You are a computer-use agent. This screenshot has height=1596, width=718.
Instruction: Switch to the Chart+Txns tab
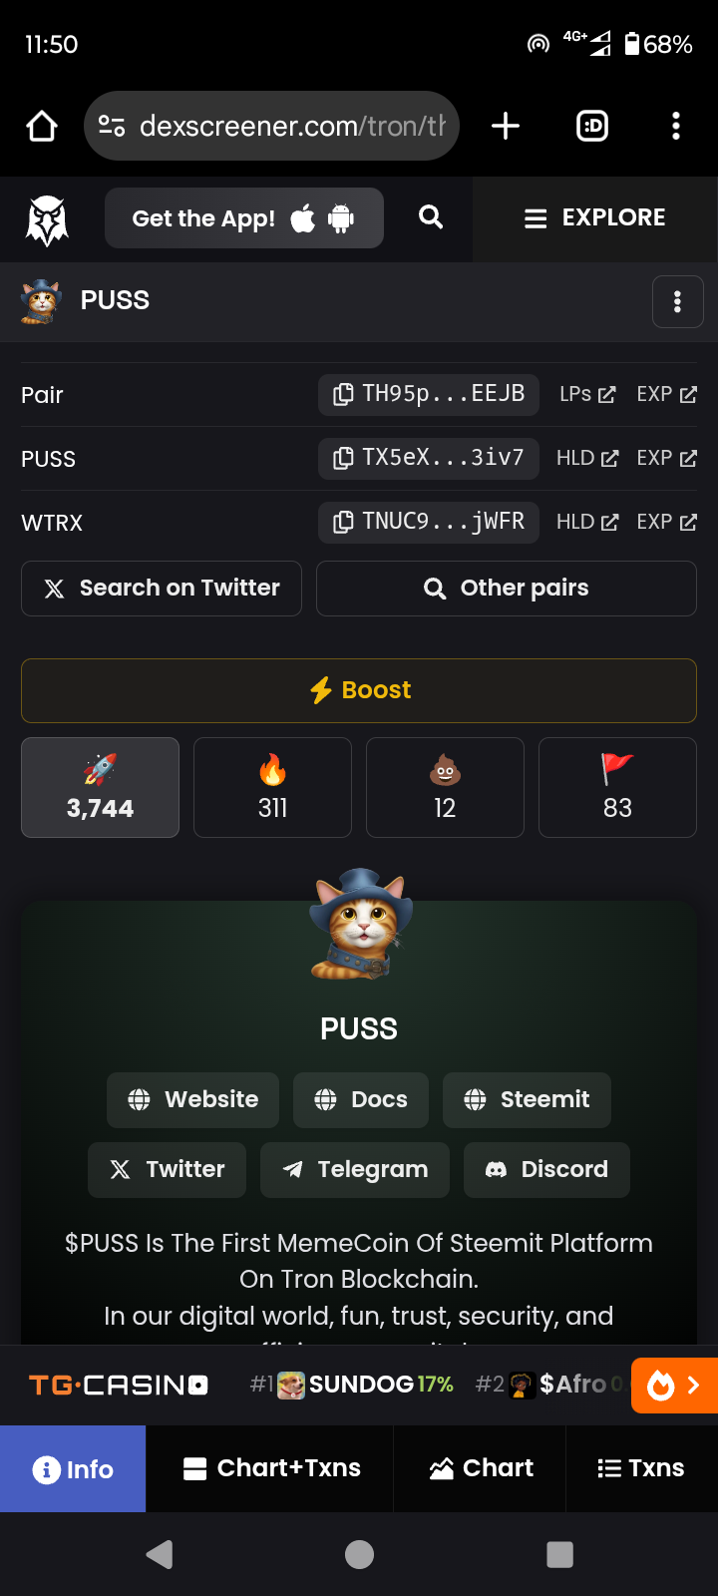[271, 1468]
